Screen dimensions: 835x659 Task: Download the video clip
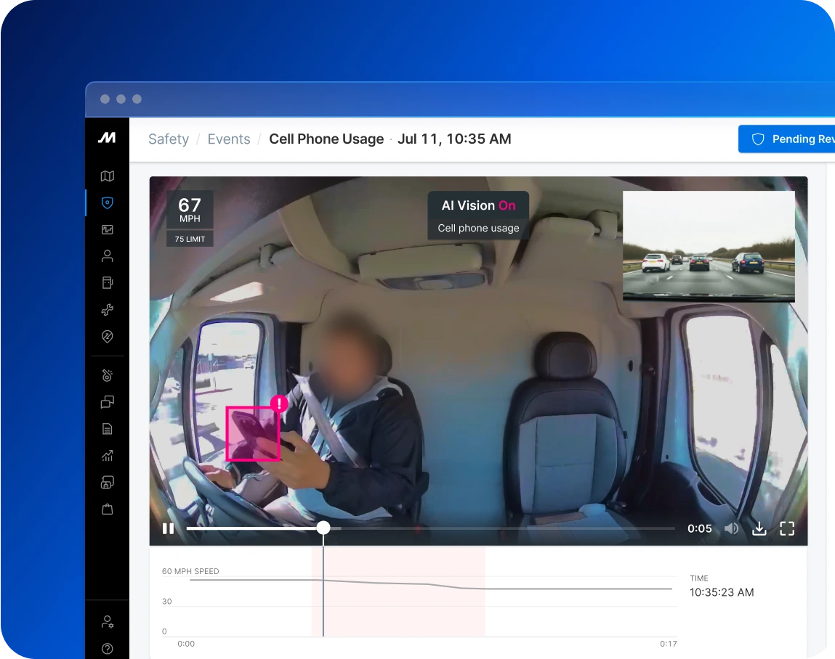tap(759, 528)
